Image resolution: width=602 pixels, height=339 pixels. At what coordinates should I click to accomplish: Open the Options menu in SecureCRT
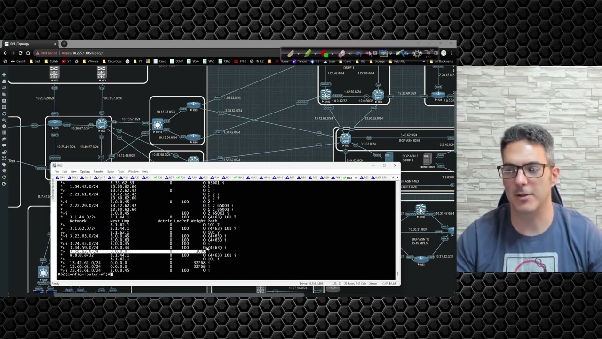[85, 172]
